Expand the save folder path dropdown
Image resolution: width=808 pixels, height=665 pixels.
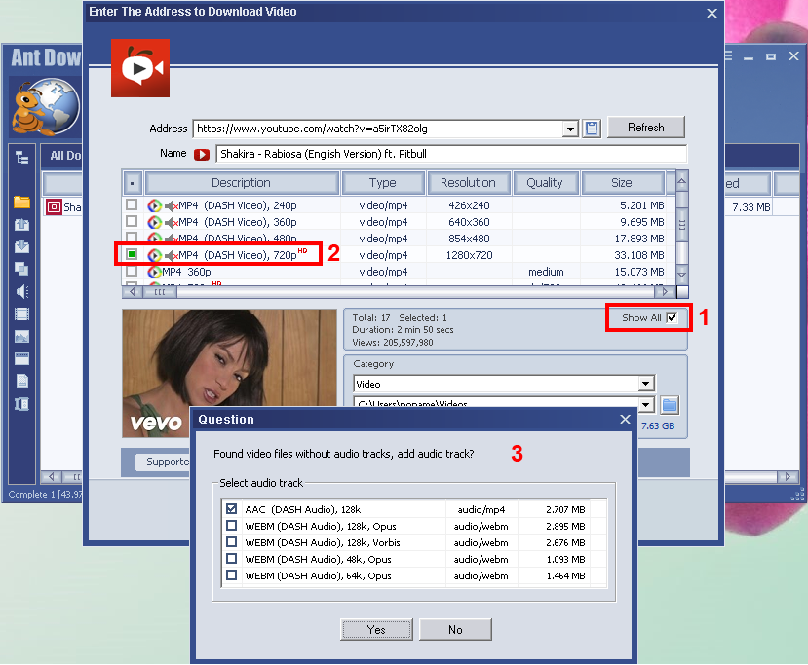(x=646, y=405)
